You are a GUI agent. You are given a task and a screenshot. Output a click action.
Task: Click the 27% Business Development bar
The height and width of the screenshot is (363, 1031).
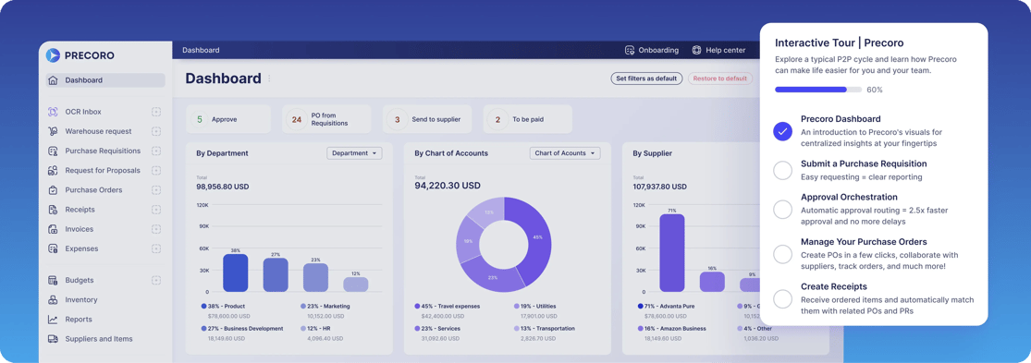(276, 275)
